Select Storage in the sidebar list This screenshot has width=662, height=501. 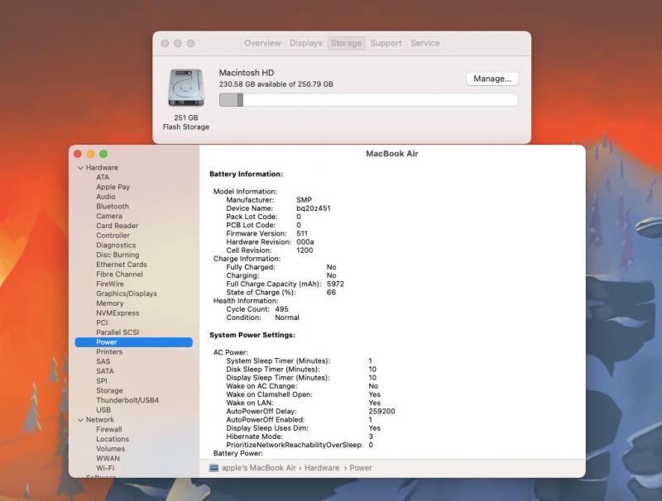point(109,390)
